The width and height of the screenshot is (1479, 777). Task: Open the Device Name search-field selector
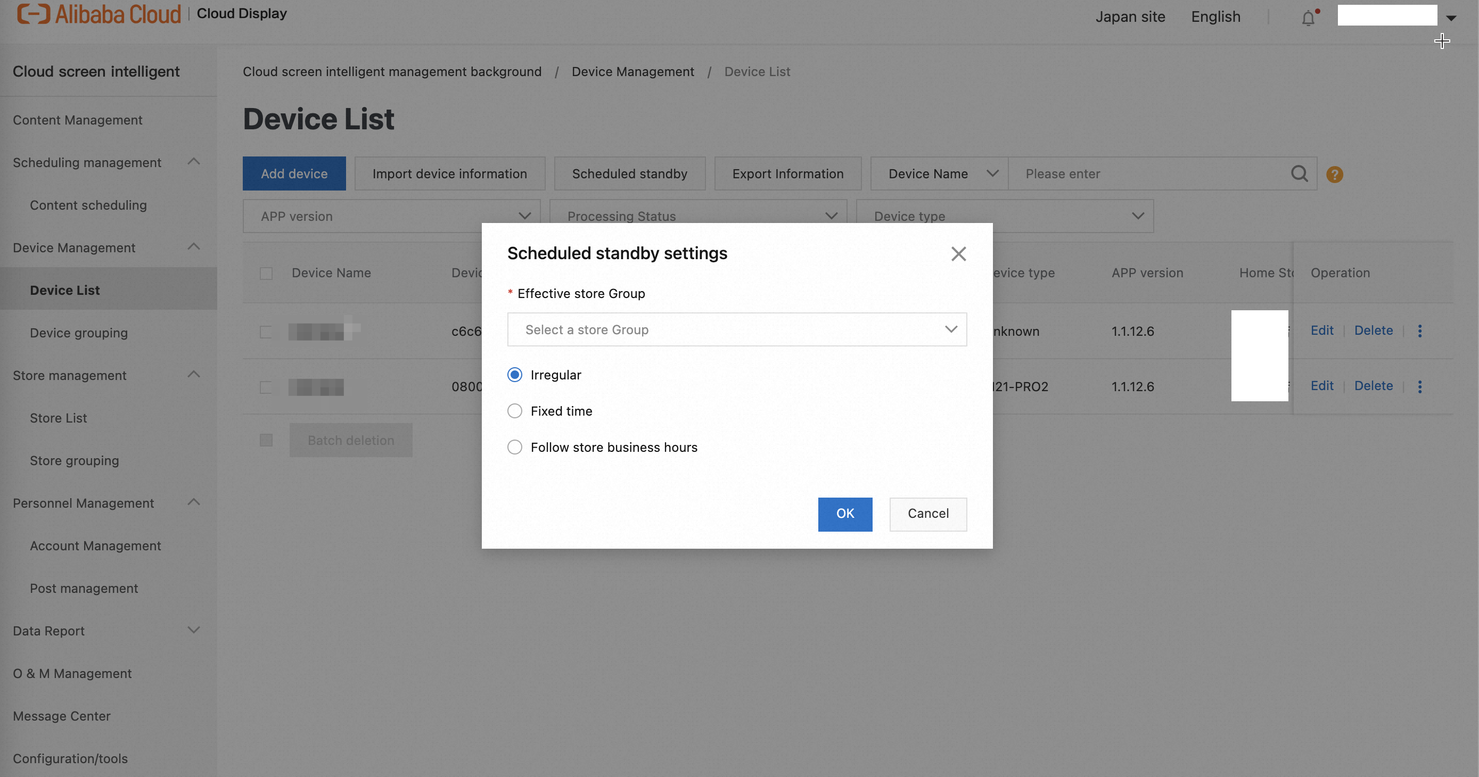[x=939, y=174]
